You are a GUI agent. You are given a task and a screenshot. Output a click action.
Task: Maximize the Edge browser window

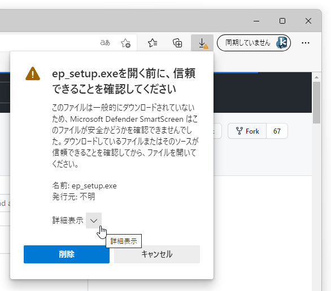pos(282,21)
